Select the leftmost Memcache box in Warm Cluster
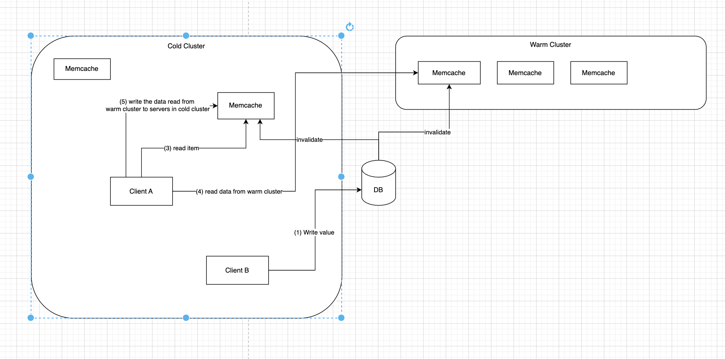725x359 pixels. coord(449,73)
